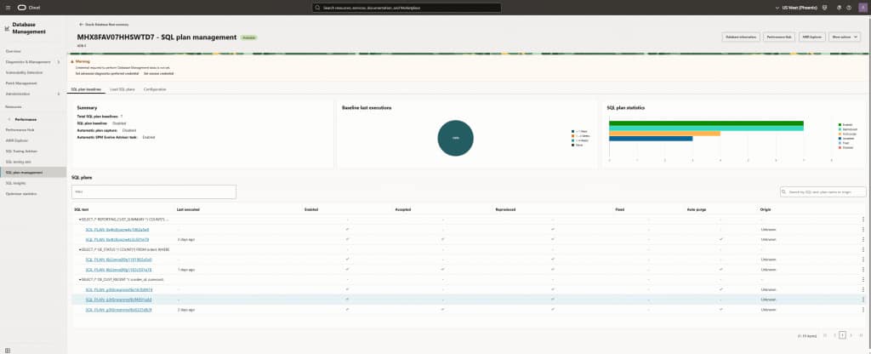
Task: Open Vulnerability Detection in sidebar
Action: [24, 72]
